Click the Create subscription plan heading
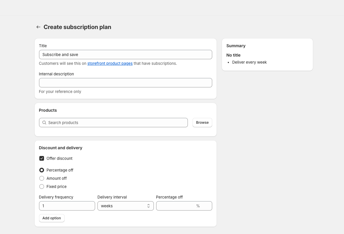This screenshot has height=234, width=344. click(x=77, y=27)
